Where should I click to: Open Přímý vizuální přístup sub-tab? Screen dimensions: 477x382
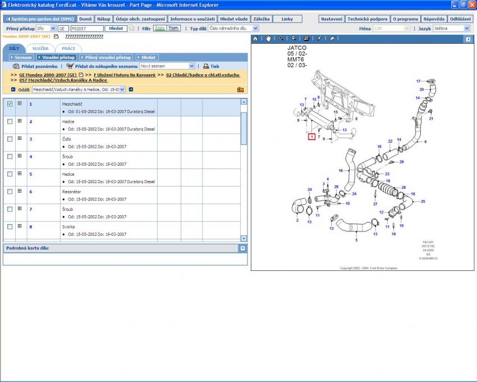click(x=106, y=57)
